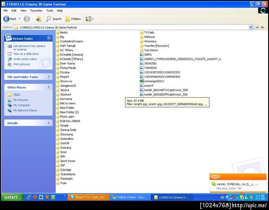
Task: Click Get pictures from camera or scanner
Action: [x=29, y=47]
